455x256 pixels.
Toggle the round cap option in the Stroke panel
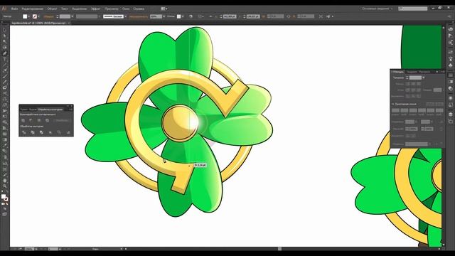[x=413, y=84]
